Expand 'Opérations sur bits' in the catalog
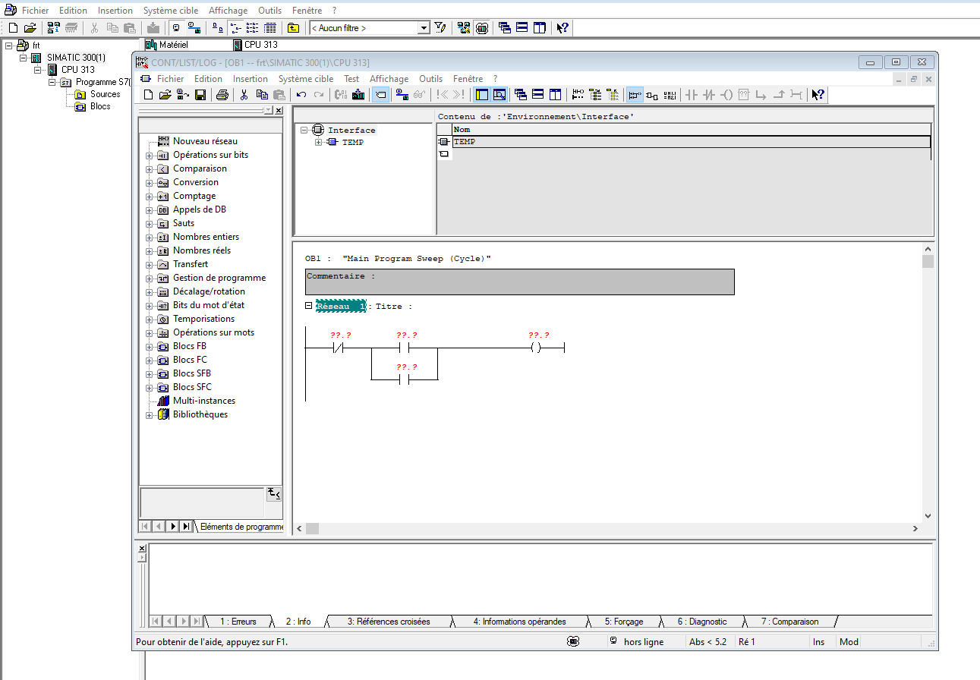Viewport: 980px width, 680px height. tap(150, 156)
